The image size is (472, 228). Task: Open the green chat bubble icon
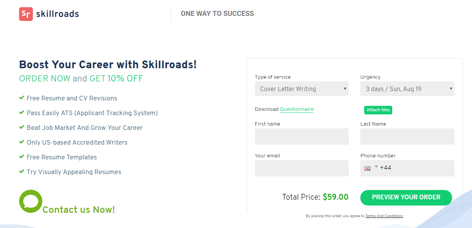31,201
